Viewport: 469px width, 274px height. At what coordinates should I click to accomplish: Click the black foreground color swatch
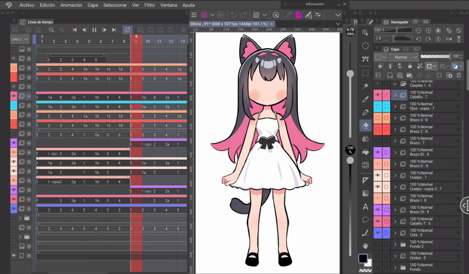[x=363, y=258]
